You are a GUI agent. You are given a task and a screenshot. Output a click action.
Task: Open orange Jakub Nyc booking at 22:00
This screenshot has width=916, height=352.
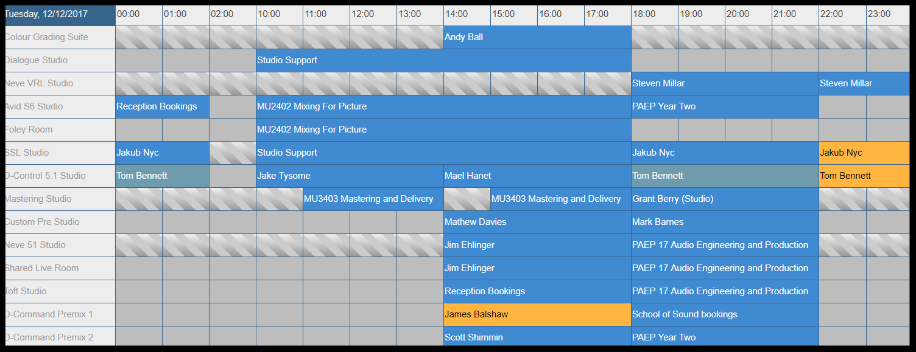coord(864,153)
